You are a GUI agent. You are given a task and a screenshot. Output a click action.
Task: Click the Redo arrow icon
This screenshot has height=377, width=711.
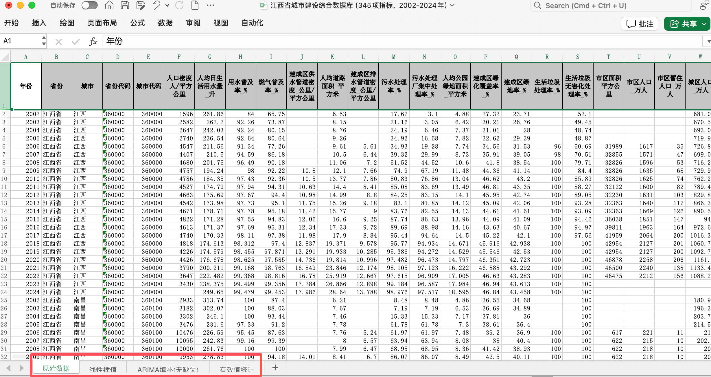(x=179, y=5)
